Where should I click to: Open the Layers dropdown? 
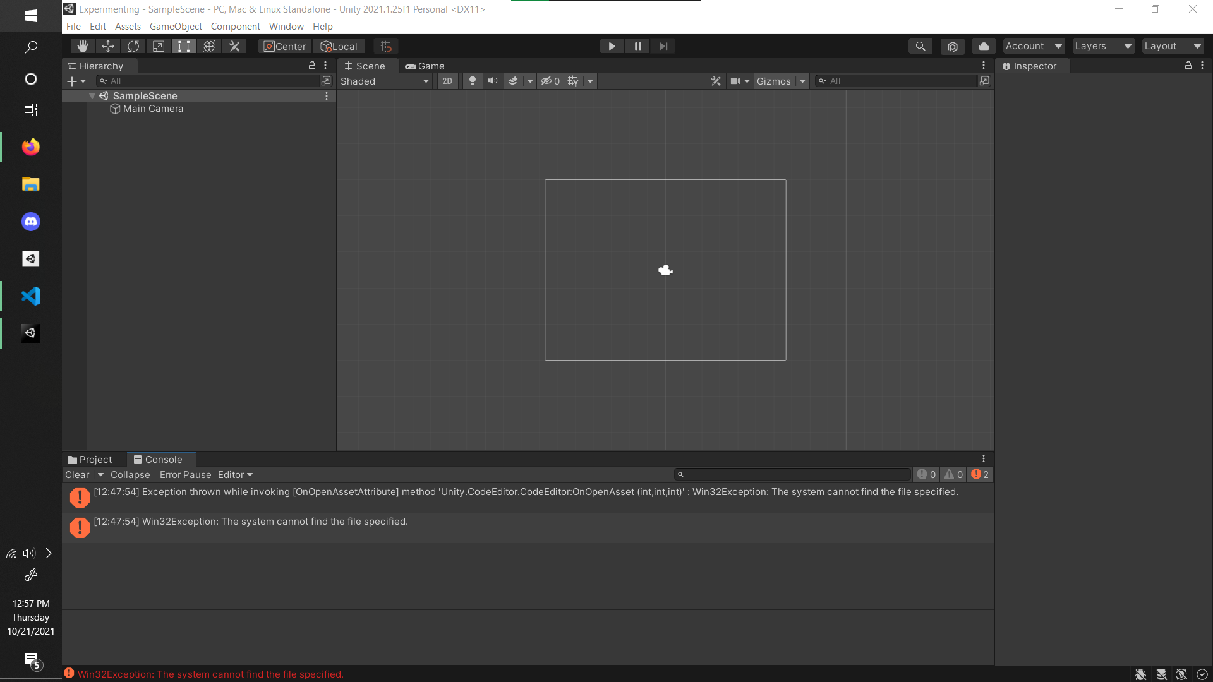point(1103,46)
